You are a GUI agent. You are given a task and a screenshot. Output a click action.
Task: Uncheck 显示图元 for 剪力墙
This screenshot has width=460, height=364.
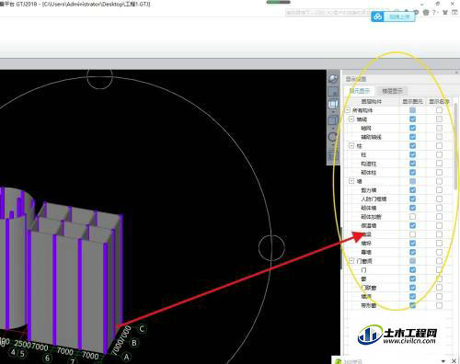click(412, 190)
